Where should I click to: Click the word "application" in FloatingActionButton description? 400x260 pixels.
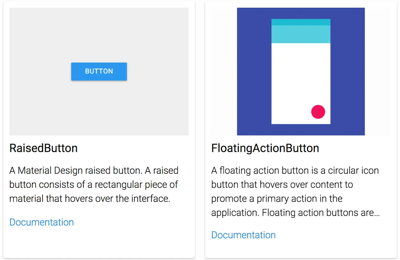[235, 213]
